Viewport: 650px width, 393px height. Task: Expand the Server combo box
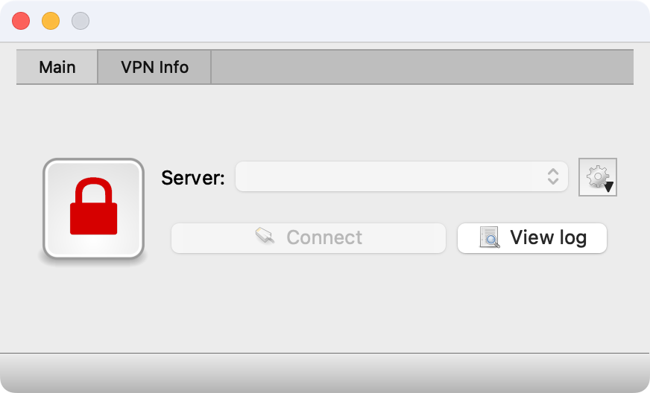tap(401, 176)
